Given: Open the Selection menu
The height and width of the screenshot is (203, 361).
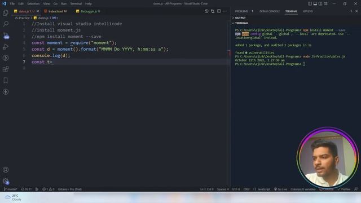Looking at the screenshot, I should click(33, 3).
